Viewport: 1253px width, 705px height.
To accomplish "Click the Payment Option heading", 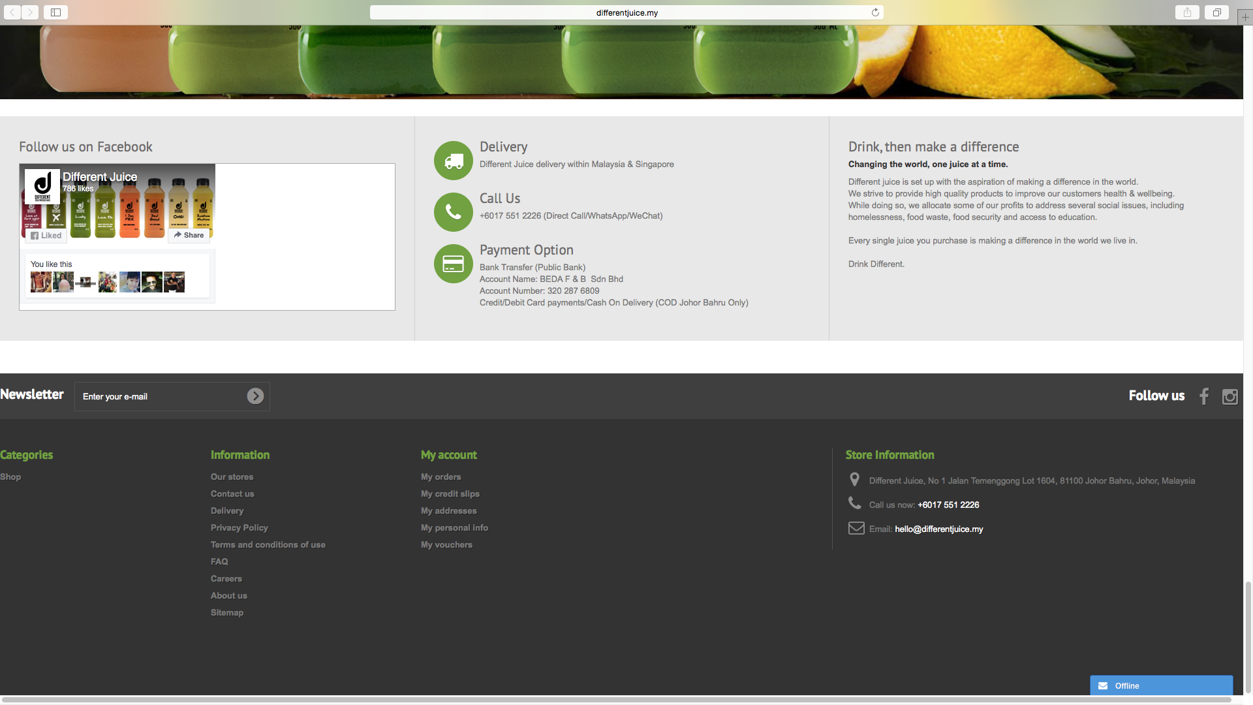I will [x=527, y=250].
